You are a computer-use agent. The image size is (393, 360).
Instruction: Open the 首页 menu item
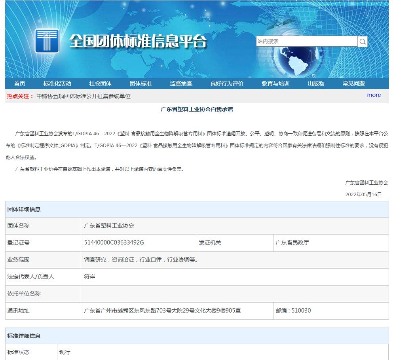tap(19, 83)
